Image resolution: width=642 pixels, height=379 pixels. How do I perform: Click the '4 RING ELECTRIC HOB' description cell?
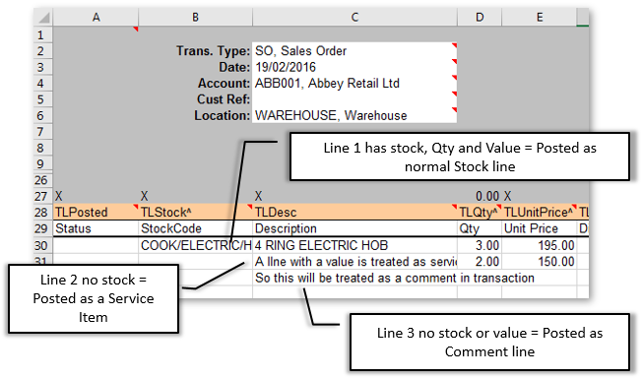click(354, 245)
